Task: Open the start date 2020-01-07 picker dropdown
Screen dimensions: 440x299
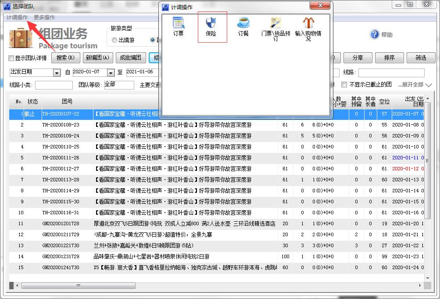Action: click(x=111, y=72)
